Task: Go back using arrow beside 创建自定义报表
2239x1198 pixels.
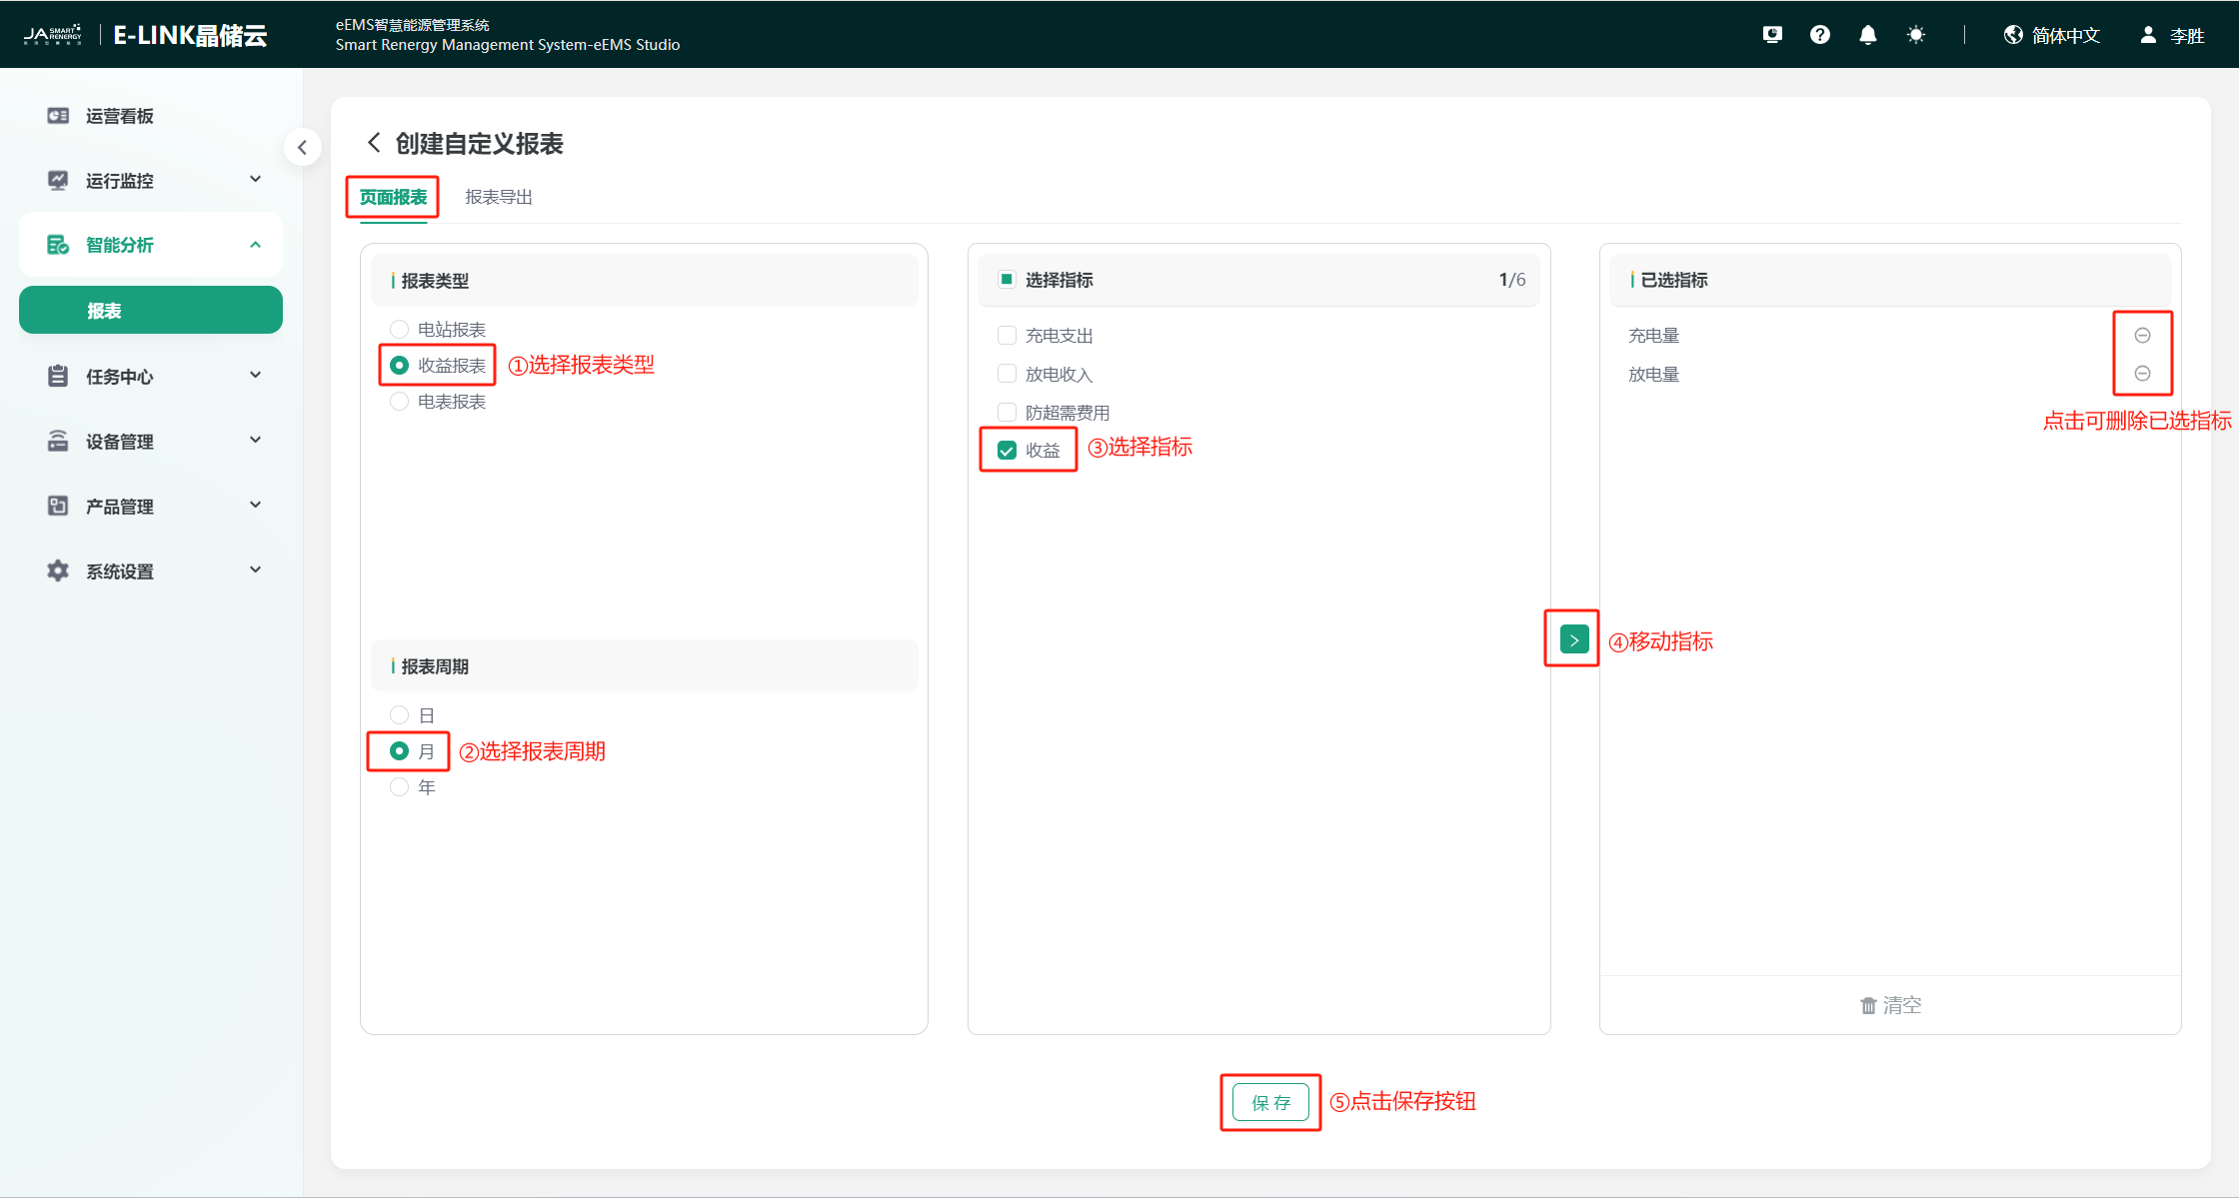Action: [374, 143]
